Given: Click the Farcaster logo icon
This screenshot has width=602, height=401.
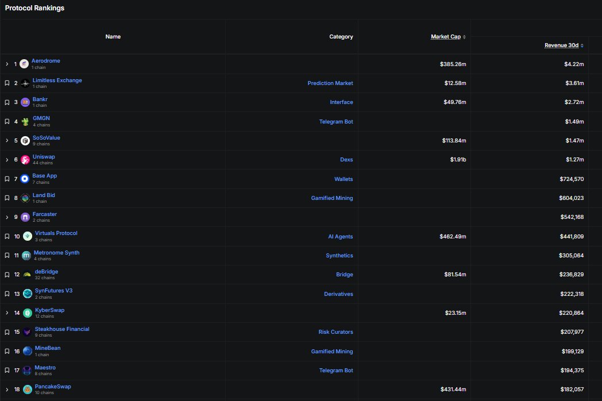Looking at the screenshot, I should tap(25, 217).
